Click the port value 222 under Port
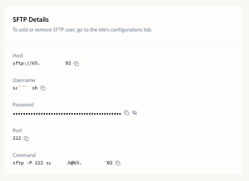This screenshot has width=249, height=181. point(17,138)
